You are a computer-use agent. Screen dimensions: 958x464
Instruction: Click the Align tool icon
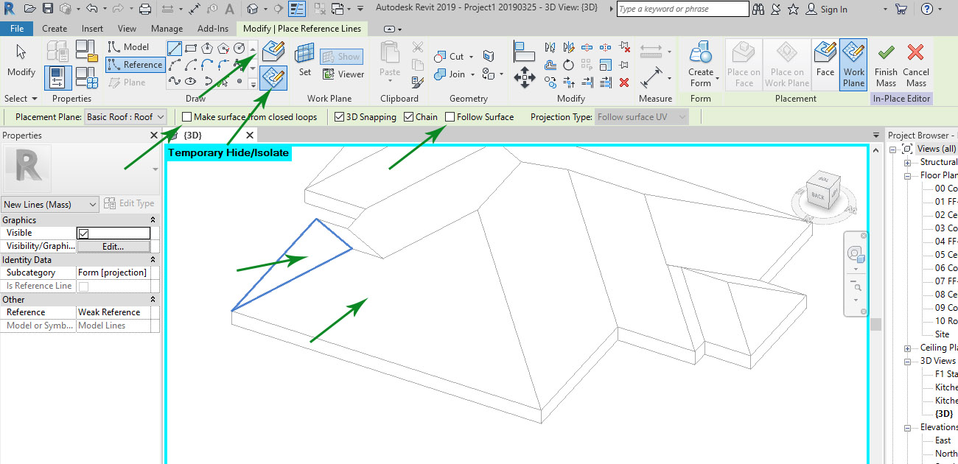tap(524, 51)
